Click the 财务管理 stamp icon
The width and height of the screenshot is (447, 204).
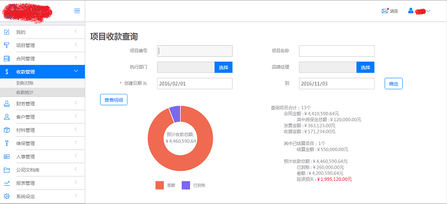pyautogui.click(x=7, y=104)
